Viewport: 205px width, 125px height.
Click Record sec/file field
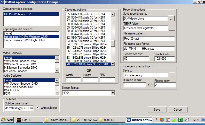point(136,59)
